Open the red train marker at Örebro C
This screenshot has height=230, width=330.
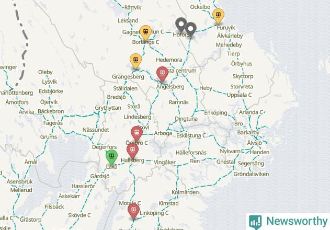(137, 133)
